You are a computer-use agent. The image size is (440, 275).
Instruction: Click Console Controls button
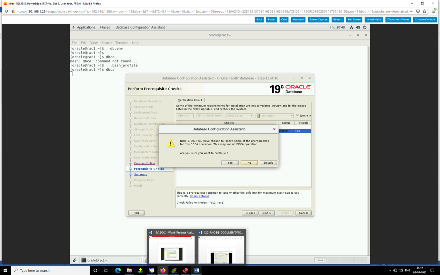click(x=425, y=19)
